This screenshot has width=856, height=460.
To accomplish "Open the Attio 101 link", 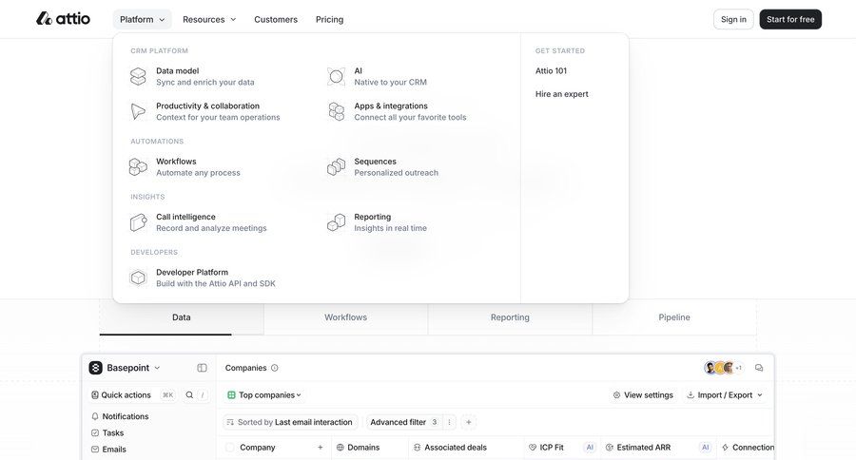I will 551,71.
